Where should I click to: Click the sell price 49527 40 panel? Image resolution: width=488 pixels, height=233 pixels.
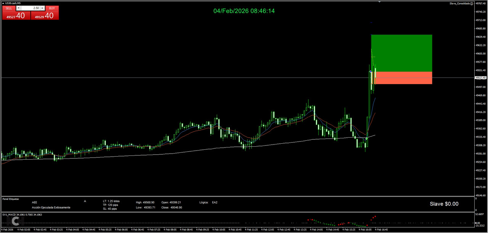click(x=16, y=16)
